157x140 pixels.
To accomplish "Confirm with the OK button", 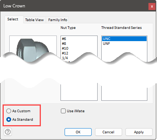I will [x=78, y=132].
